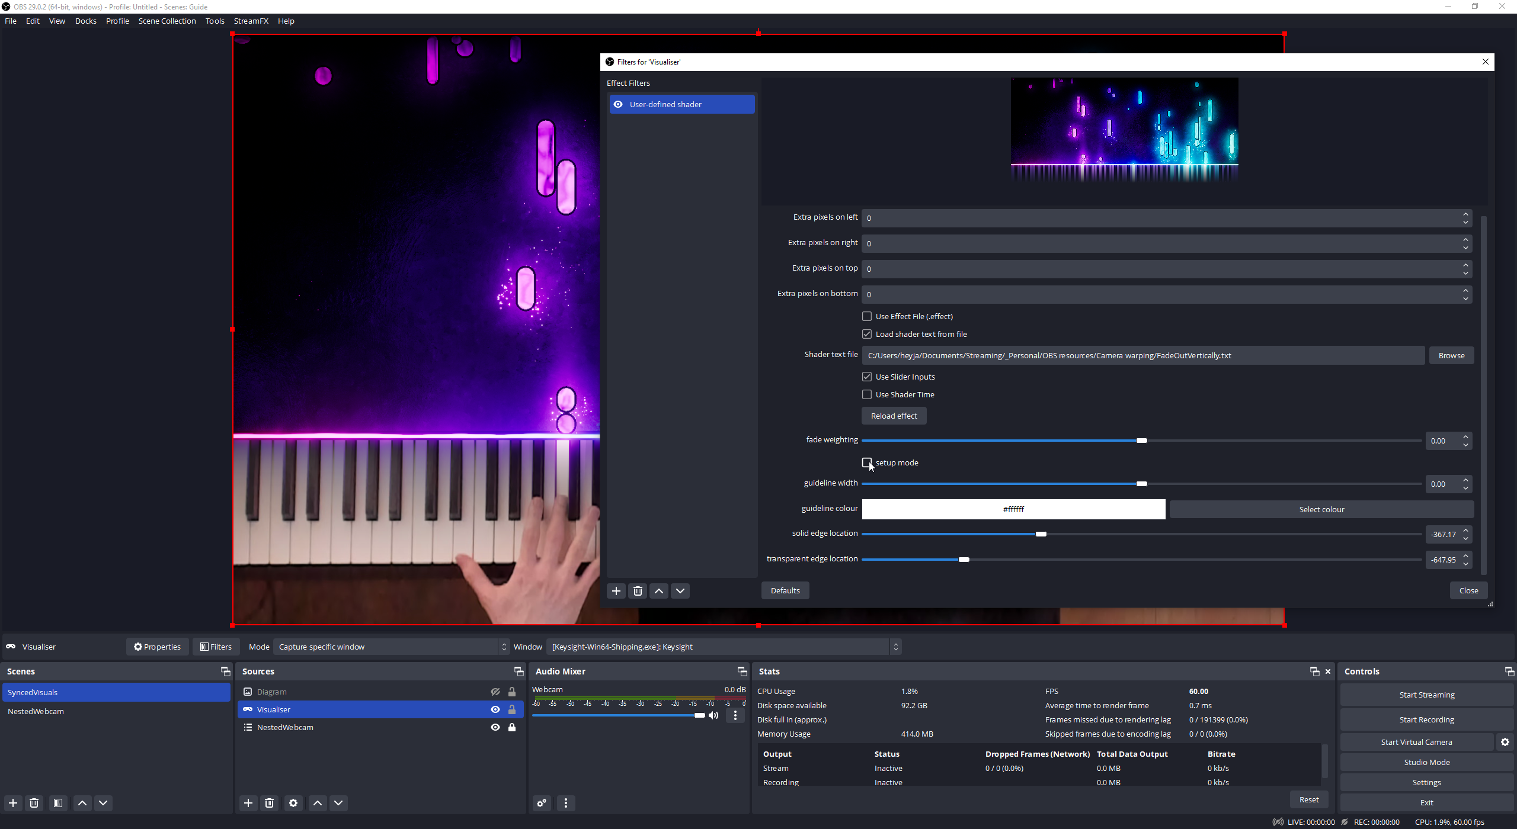Open Virtual Camera settings gear
The height and width of the screenshot is (829, 1517).
click(x=1505, y=742)
